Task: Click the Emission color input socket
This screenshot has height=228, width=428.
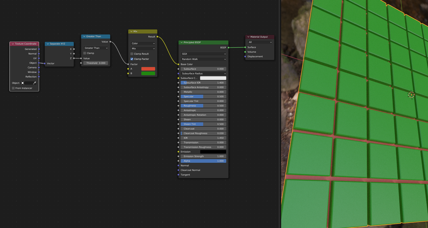Action: coord(178,152)
